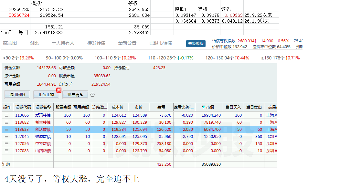Click the 通用回购 button
The image size is (340, 188).
coord(17,95)
